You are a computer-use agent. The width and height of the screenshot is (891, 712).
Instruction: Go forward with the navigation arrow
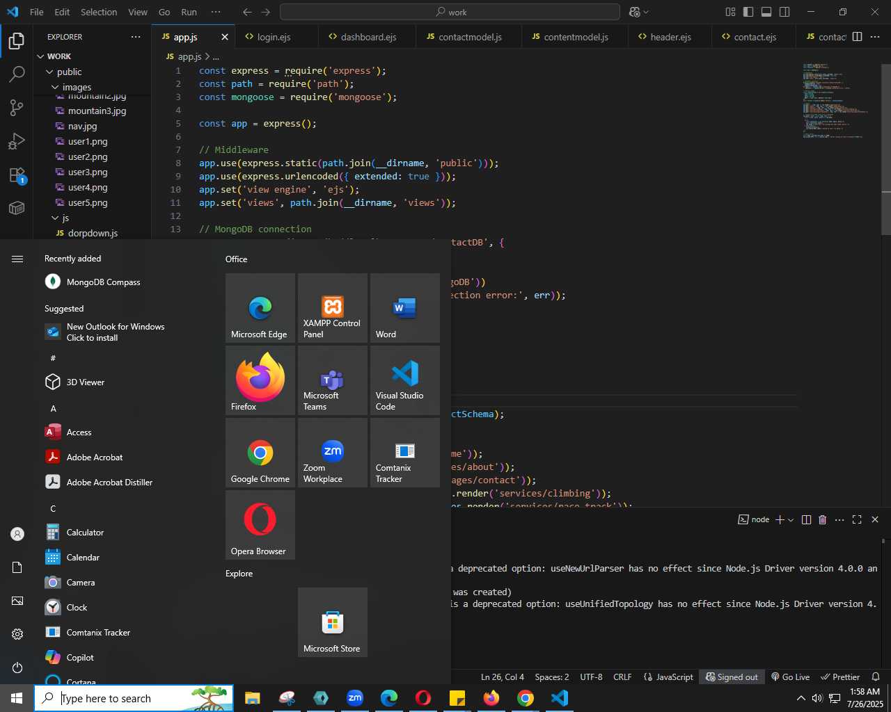pyautogui.click(x=266, y=12)
